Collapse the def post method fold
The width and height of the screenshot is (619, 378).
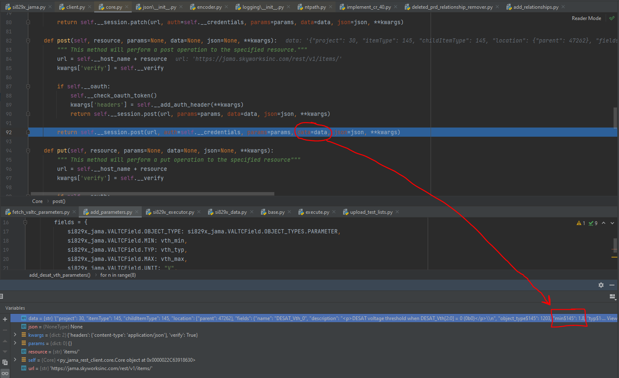pos(28,41)
